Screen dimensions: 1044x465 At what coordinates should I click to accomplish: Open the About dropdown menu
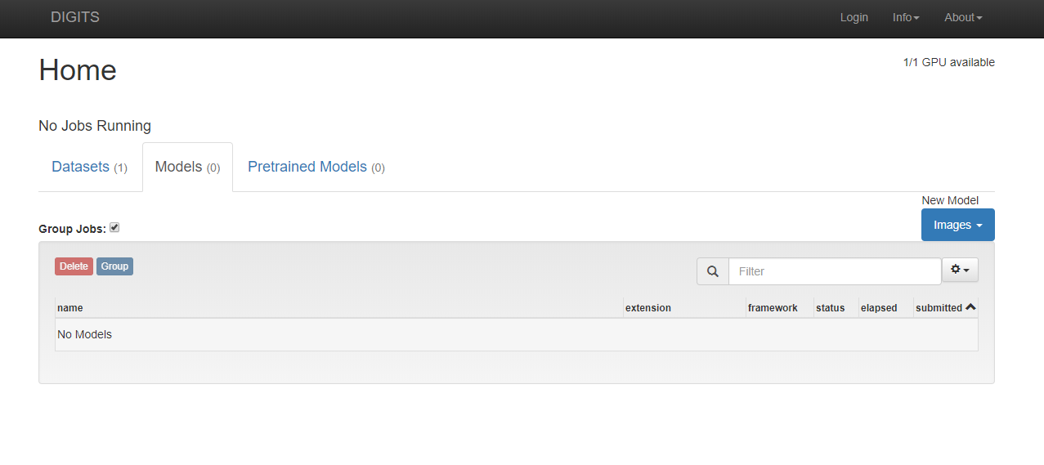click(x=963, y=17)
